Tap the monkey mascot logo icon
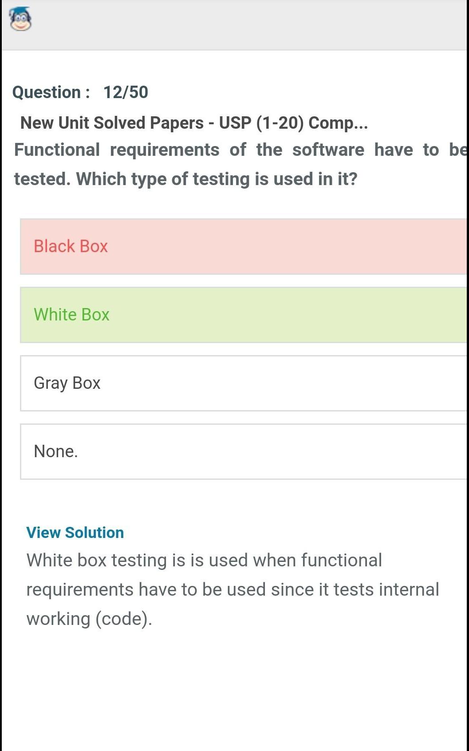The height and width of the screenshot is (751, 469). (x=20, y=20)
